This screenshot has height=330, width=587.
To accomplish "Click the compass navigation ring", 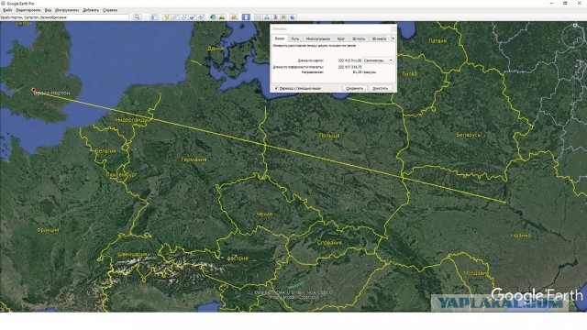I will click(x=573, y=37).
